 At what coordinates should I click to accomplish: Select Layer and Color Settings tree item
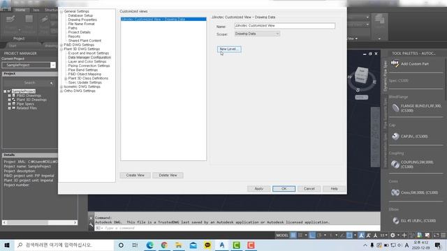(87, 61)
